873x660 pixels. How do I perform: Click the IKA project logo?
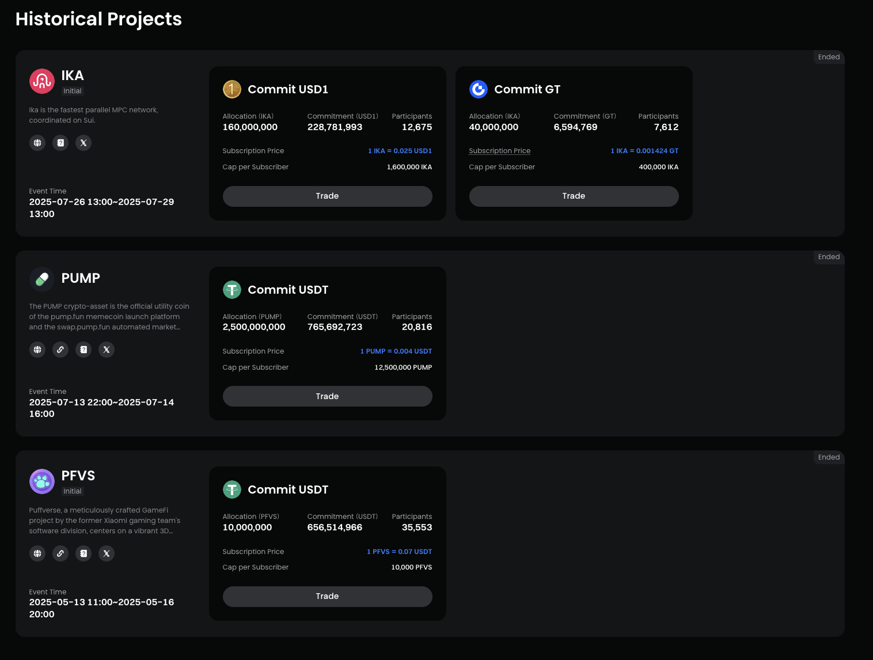click(42, 81)
